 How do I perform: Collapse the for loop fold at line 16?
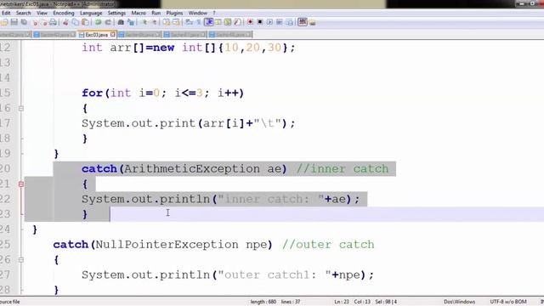(x=20, y=108)
